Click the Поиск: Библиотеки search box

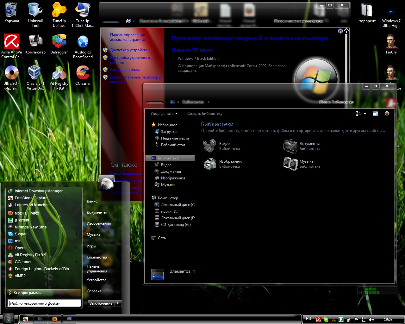click(x=336, y=102)
